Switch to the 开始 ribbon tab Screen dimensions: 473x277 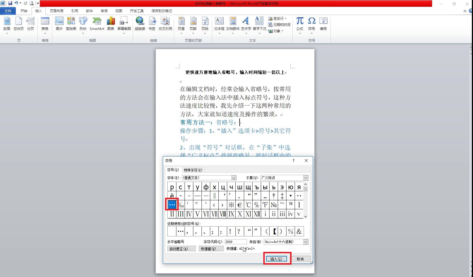[24, 11]
